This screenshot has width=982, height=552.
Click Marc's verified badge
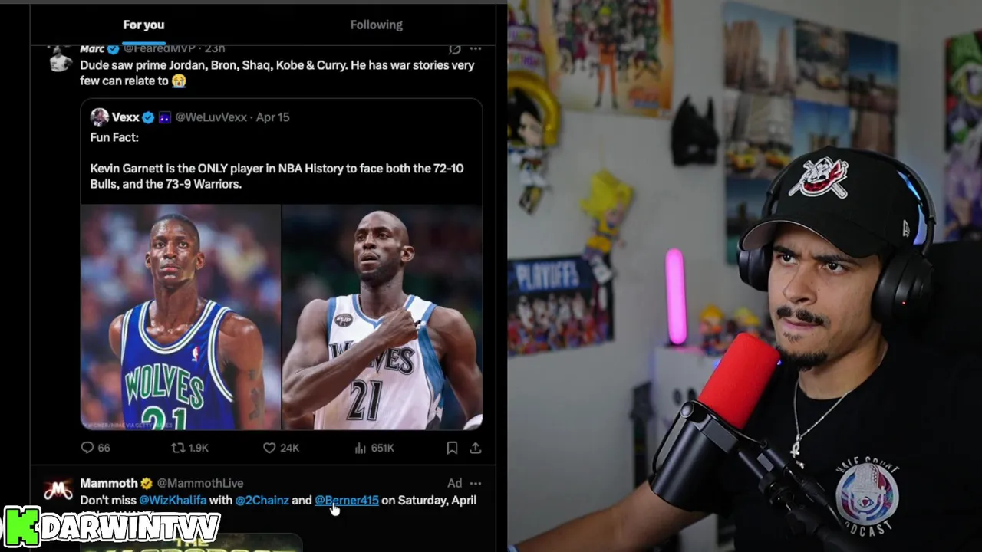pyautogui.click(x=114, y=49)
